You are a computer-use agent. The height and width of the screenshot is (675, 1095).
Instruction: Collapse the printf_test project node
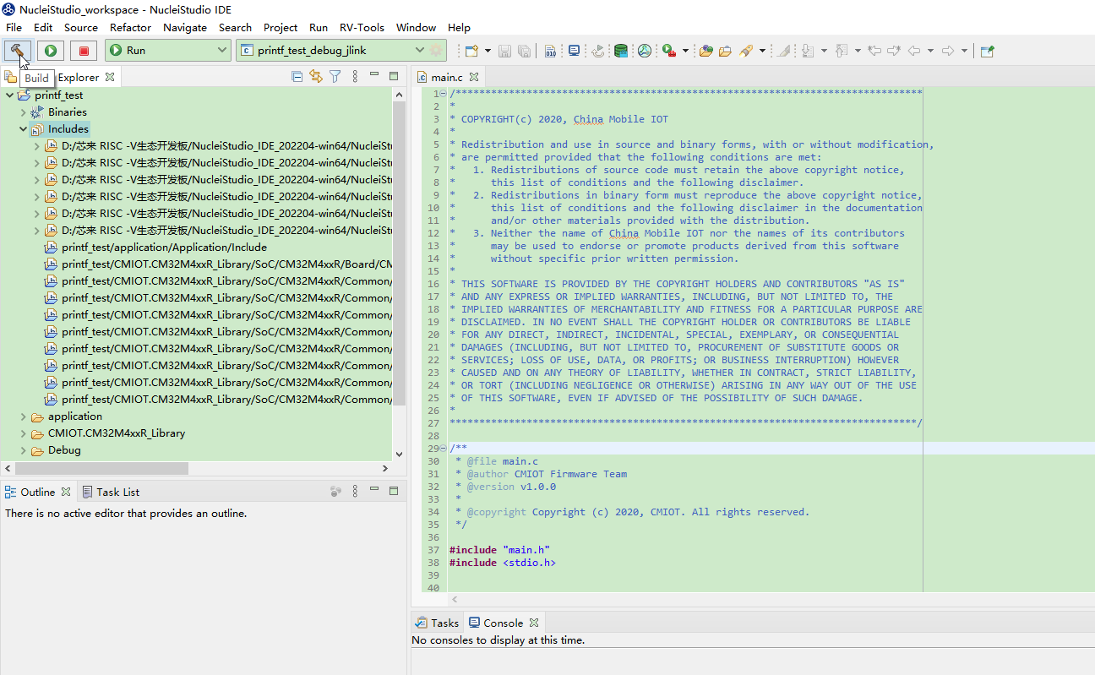(9, 95)
